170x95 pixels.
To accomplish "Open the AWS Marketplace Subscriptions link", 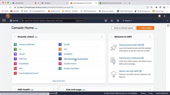I will 76,59.
